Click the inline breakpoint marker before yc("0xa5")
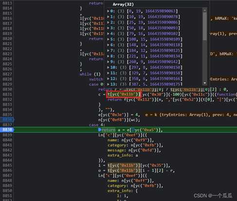The height and width of the screenshot is (201, 237). [x=133, y=130]
